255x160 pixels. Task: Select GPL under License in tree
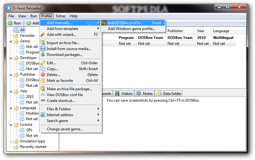coord(29,130)
